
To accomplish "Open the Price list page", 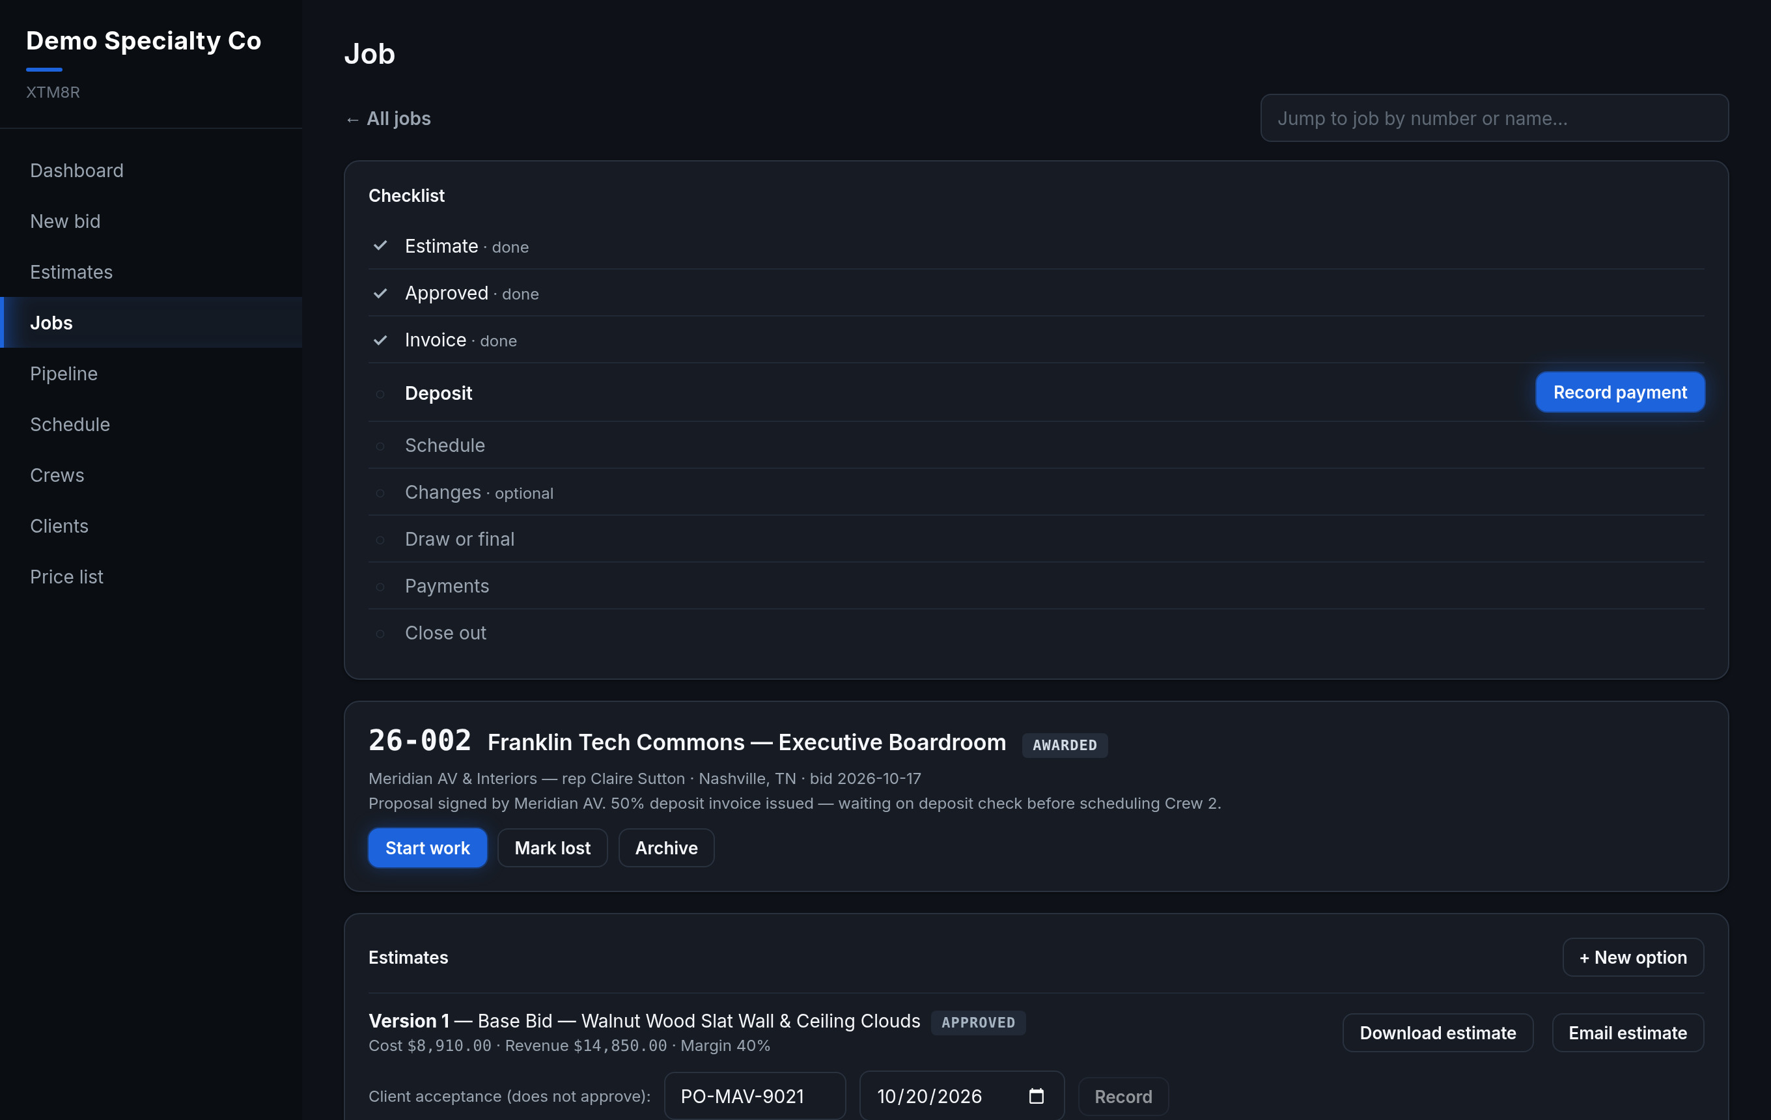I will click(151, 576).
